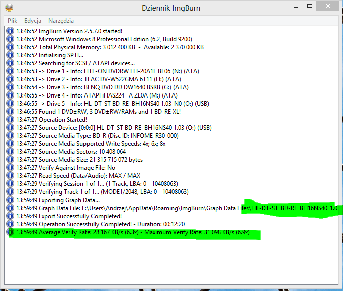343x291 pixels.
Task: Click info icon beside 'Graph Data File' line
Action: [x=10, y=208]
